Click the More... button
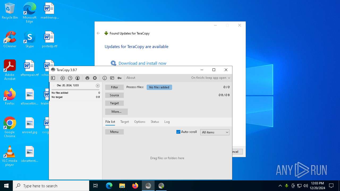Screen dimensions: 340x191 pyautogui.click(x=116, y=112)
